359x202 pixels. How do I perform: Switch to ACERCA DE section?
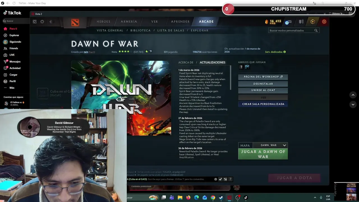pos(186,62)
